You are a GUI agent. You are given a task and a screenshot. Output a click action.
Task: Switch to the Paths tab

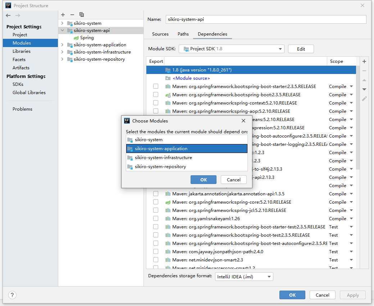pyautogui.click(x=183, y=34)
